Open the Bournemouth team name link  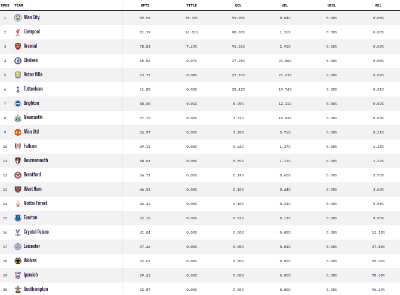pos(36,160)
